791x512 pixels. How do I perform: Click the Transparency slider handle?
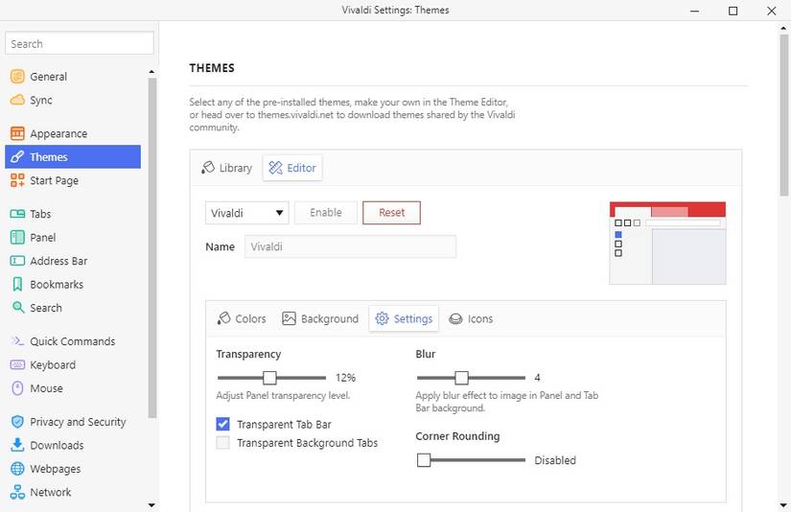click(269, 378)
